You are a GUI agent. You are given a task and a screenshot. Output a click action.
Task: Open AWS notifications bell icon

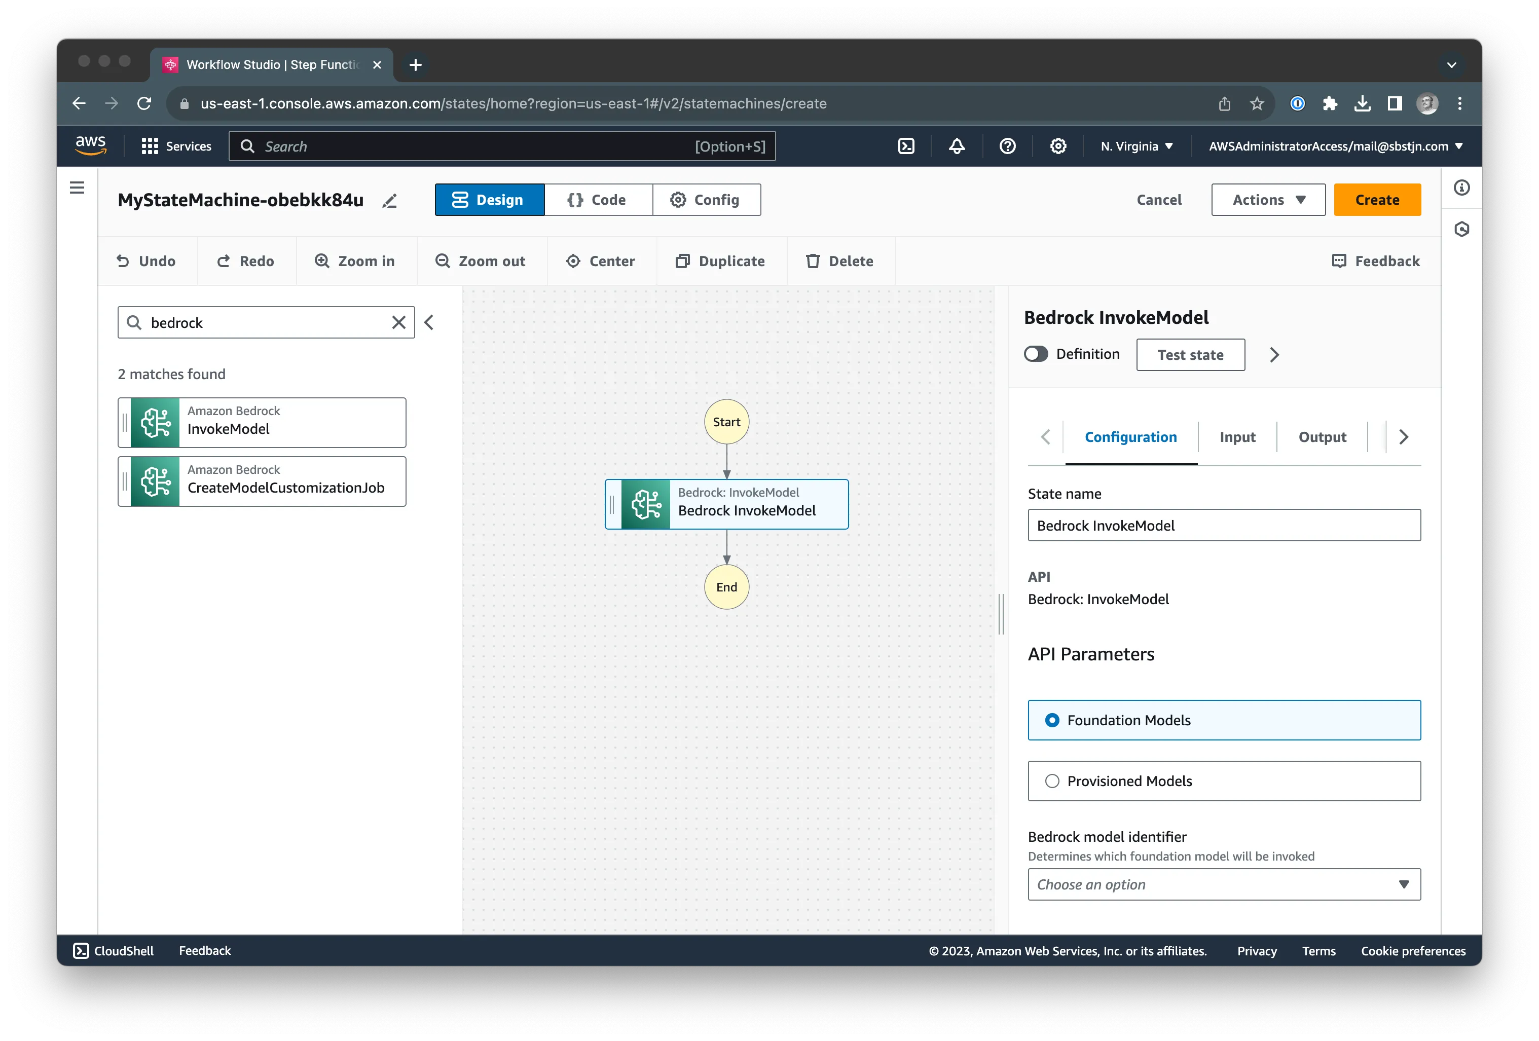[957, 145]
